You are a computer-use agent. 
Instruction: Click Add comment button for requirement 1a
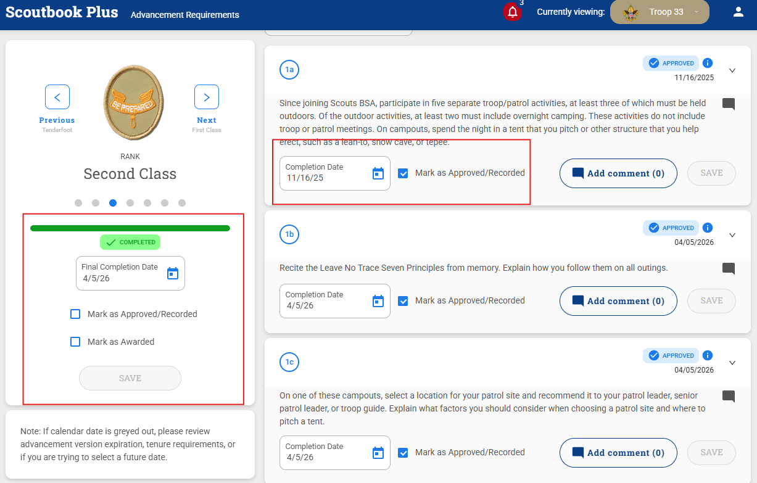click(x=618, y=173)
